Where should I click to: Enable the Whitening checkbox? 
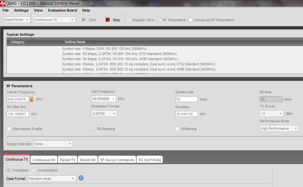177,129
